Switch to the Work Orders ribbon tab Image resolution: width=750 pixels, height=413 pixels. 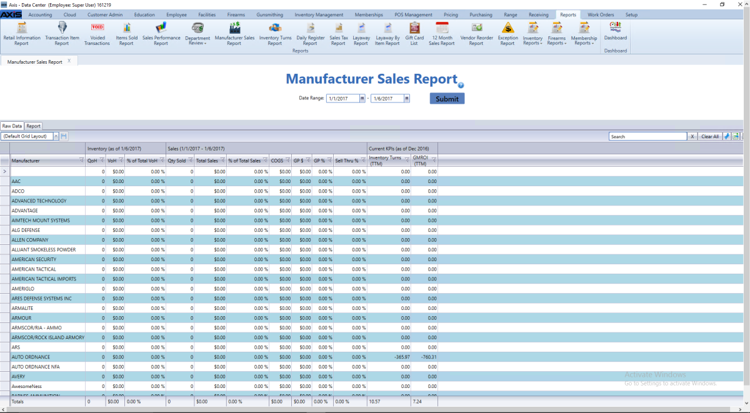coord(601,14)
